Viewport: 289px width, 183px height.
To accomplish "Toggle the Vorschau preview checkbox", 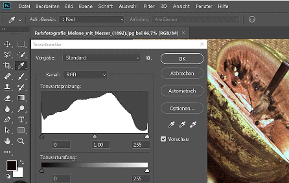I will click(x=163, y=139).
